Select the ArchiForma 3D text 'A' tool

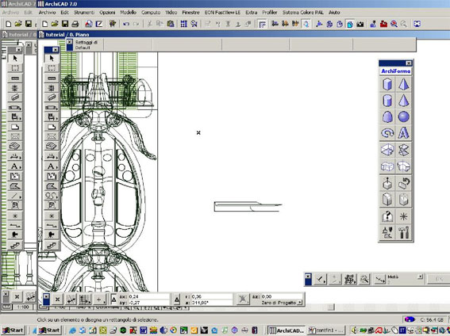pyautogui.click(x=403, y=133)
